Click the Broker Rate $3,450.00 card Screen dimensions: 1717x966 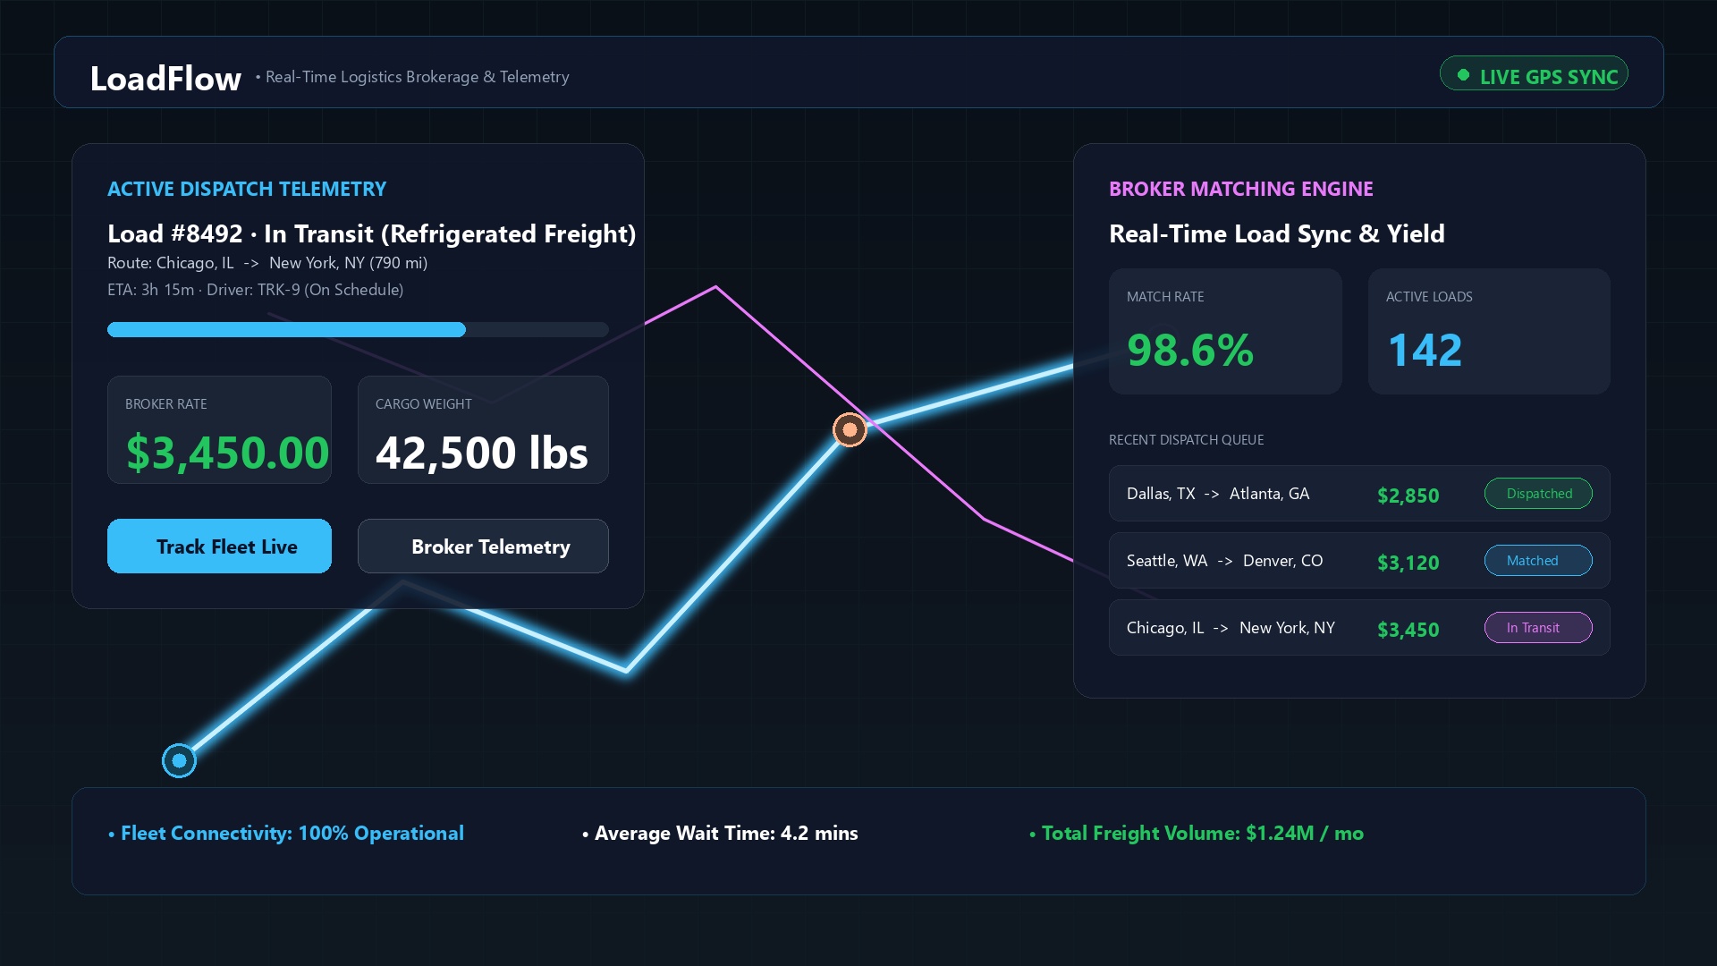coord(219,429)
